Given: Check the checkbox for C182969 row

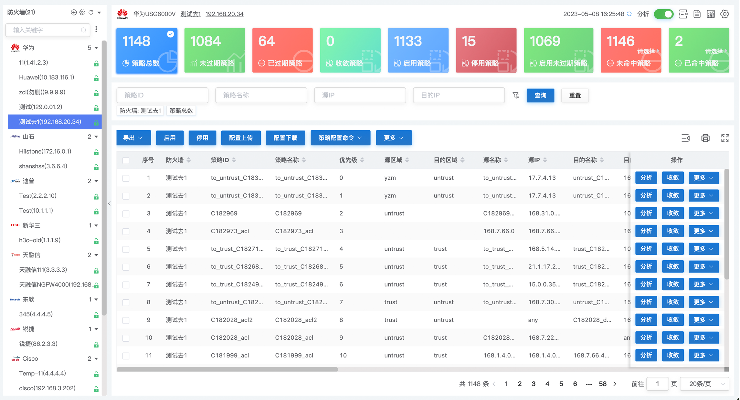Looking at the screenshot, I should click(x=126, y=214).
